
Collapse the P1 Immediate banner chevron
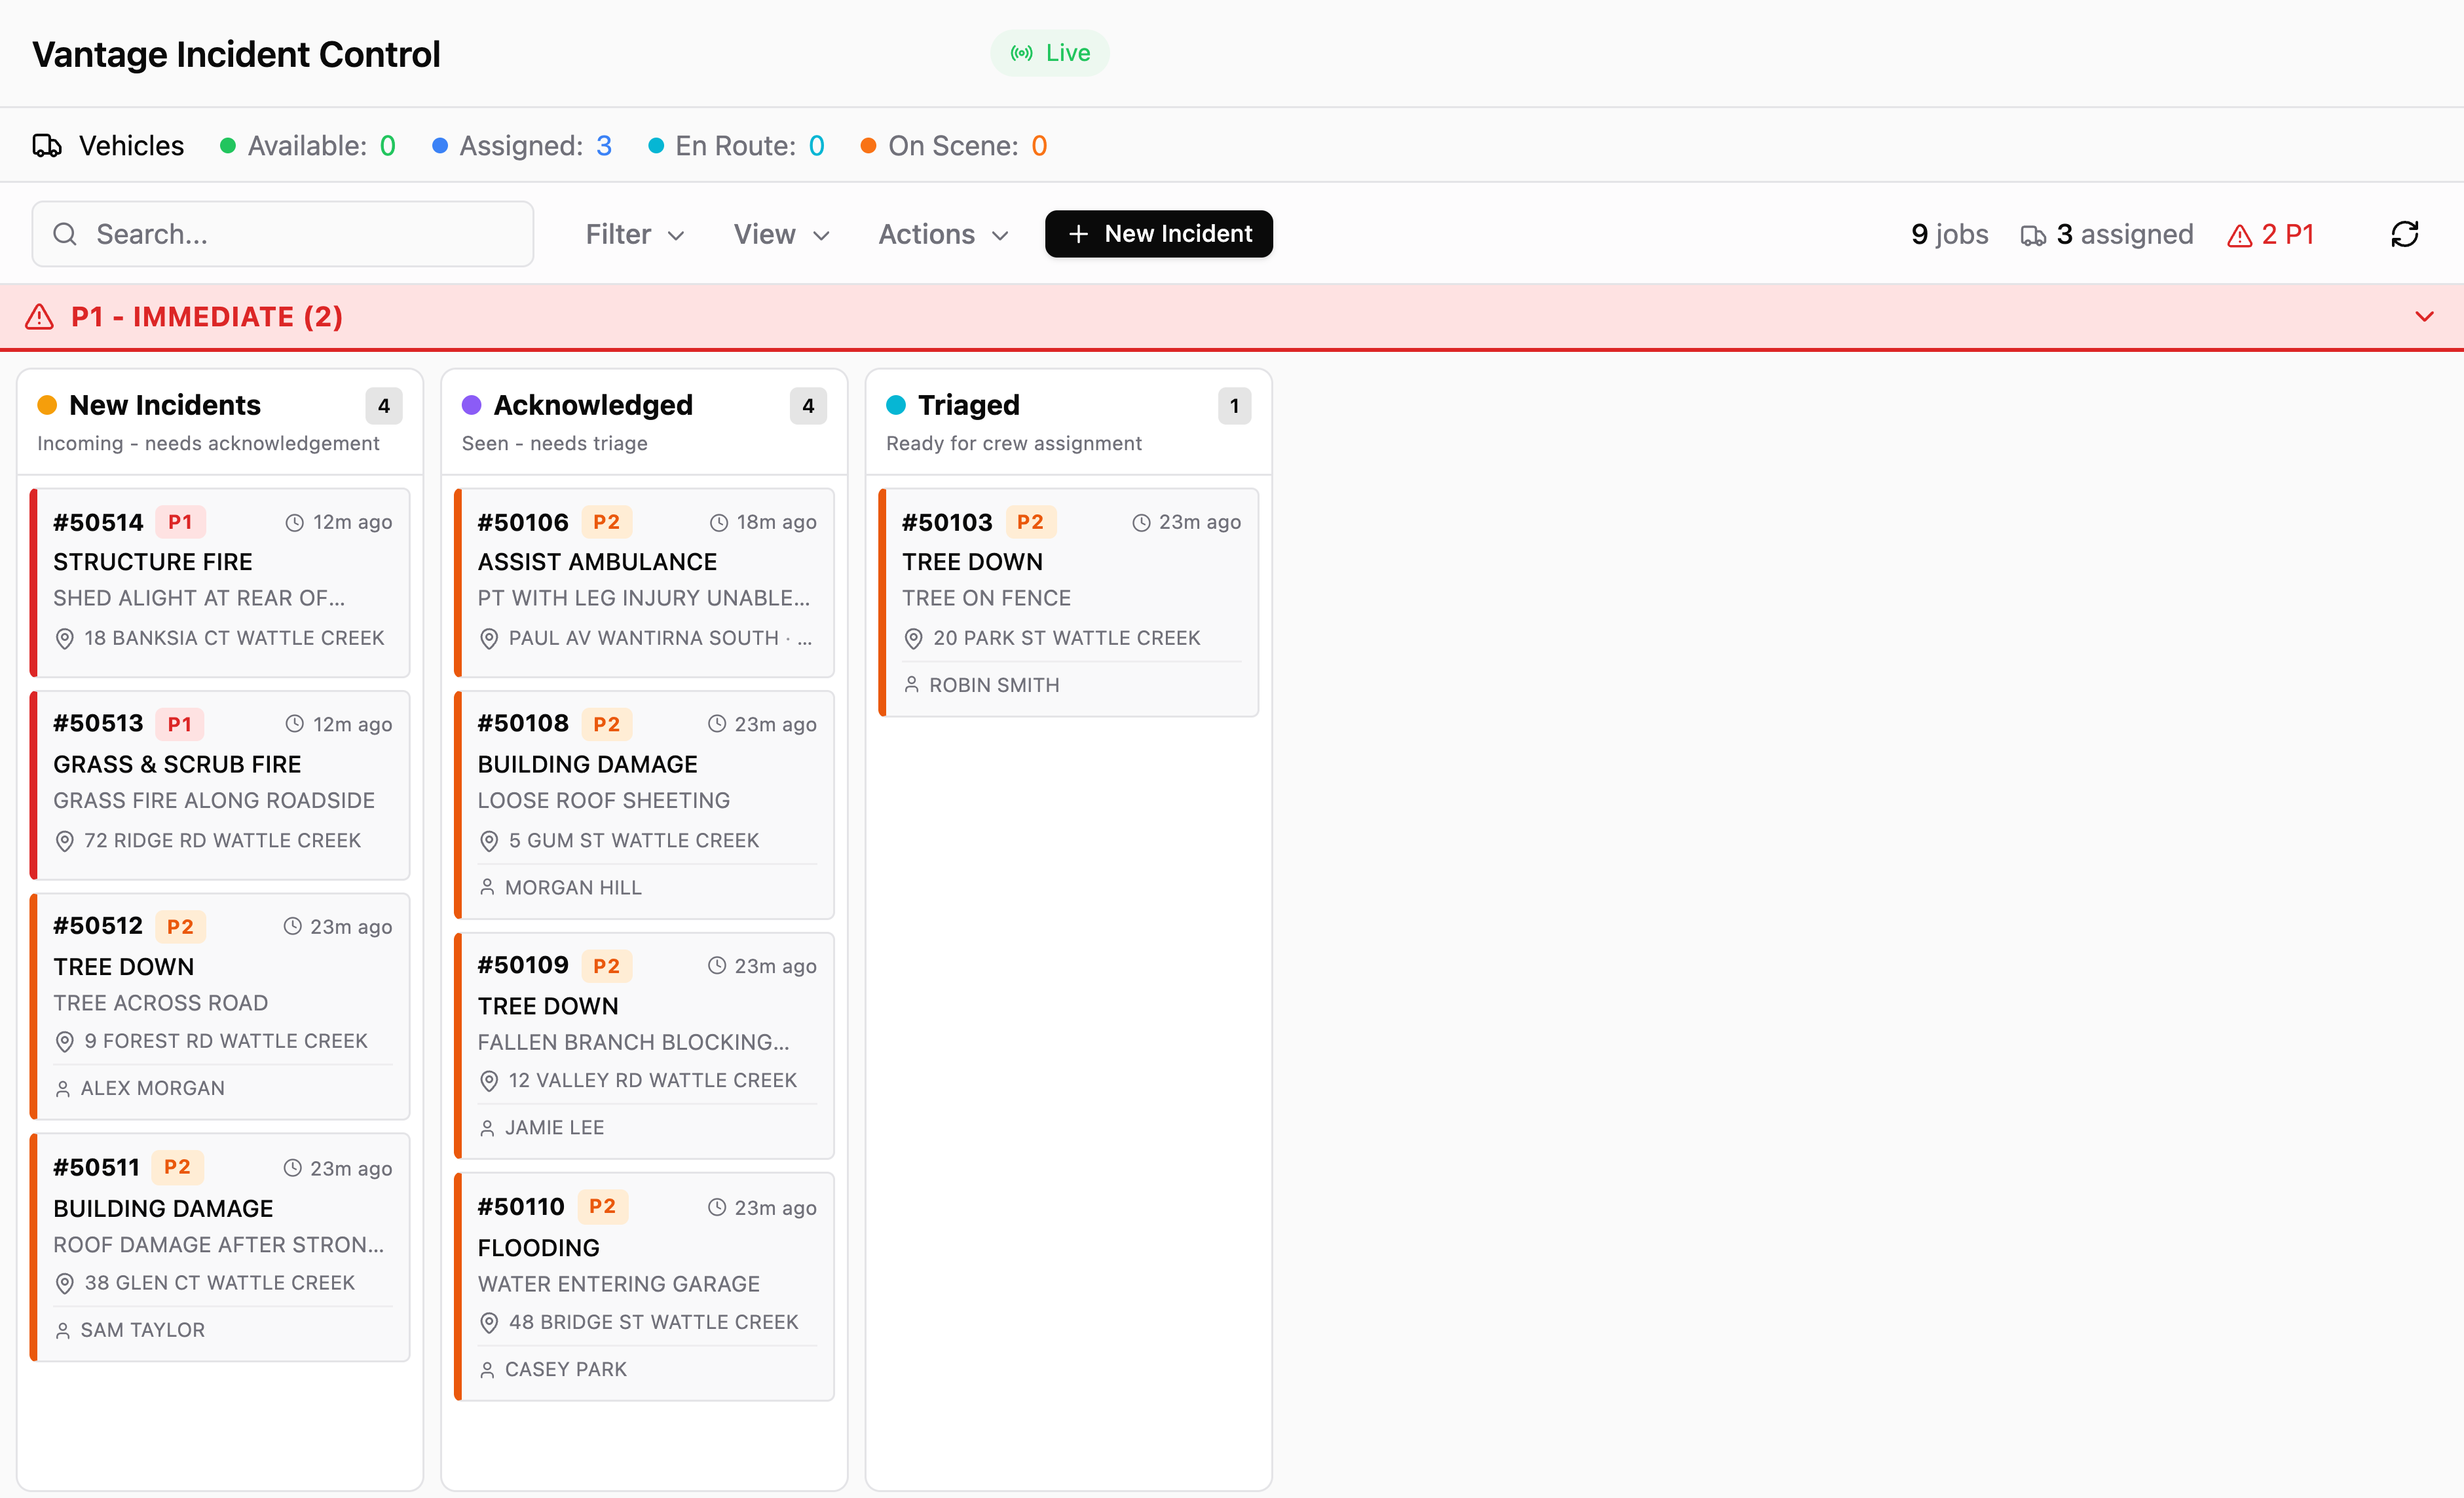pyautogui.click(x=2424, y=317)
